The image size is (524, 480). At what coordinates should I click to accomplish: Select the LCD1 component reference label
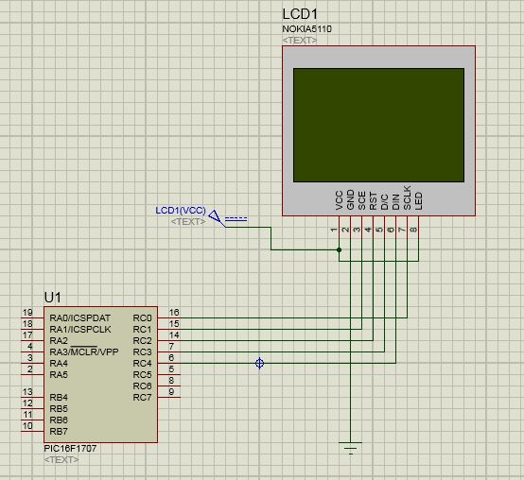click(x=300, y=14)
